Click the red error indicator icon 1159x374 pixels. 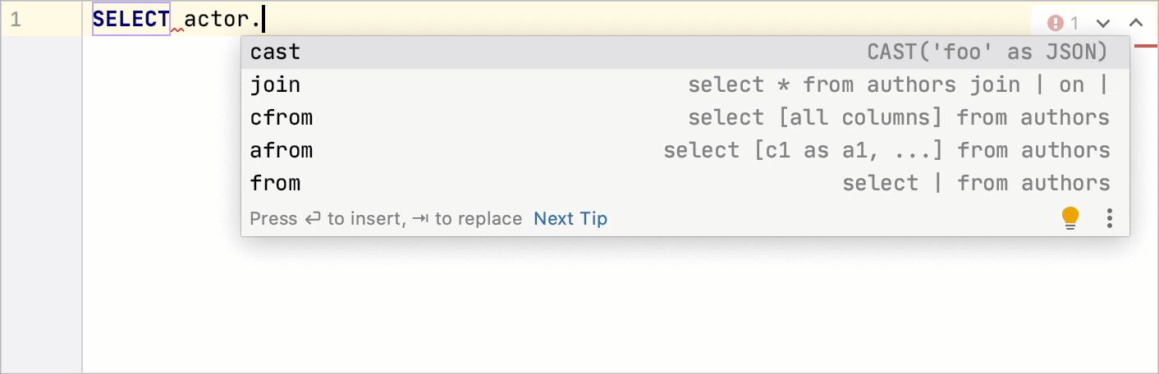1056,23
